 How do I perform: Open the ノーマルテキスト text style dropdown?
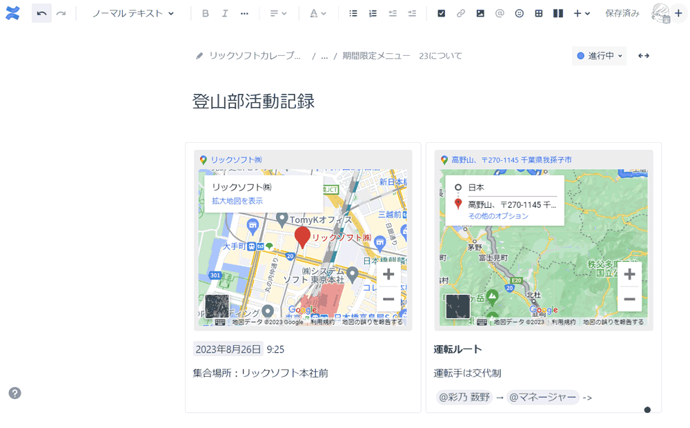click(x=133, y=14)
